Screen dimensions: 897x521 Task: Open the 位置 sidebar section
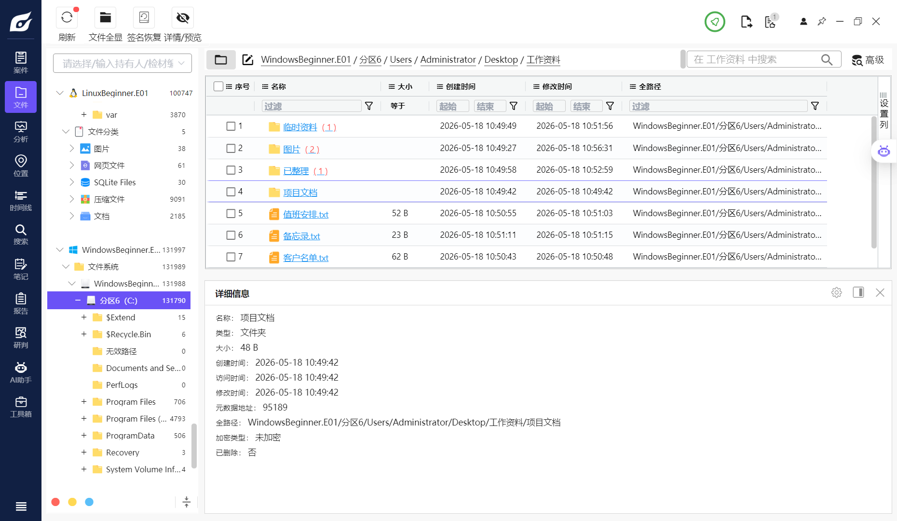click(21, 166)
